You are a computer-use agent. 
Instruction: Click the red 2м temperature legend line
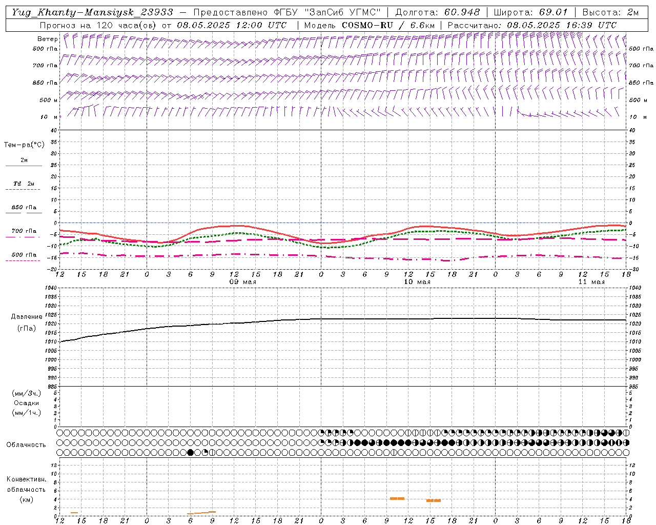pyautogui.click(x=24, y=166)
